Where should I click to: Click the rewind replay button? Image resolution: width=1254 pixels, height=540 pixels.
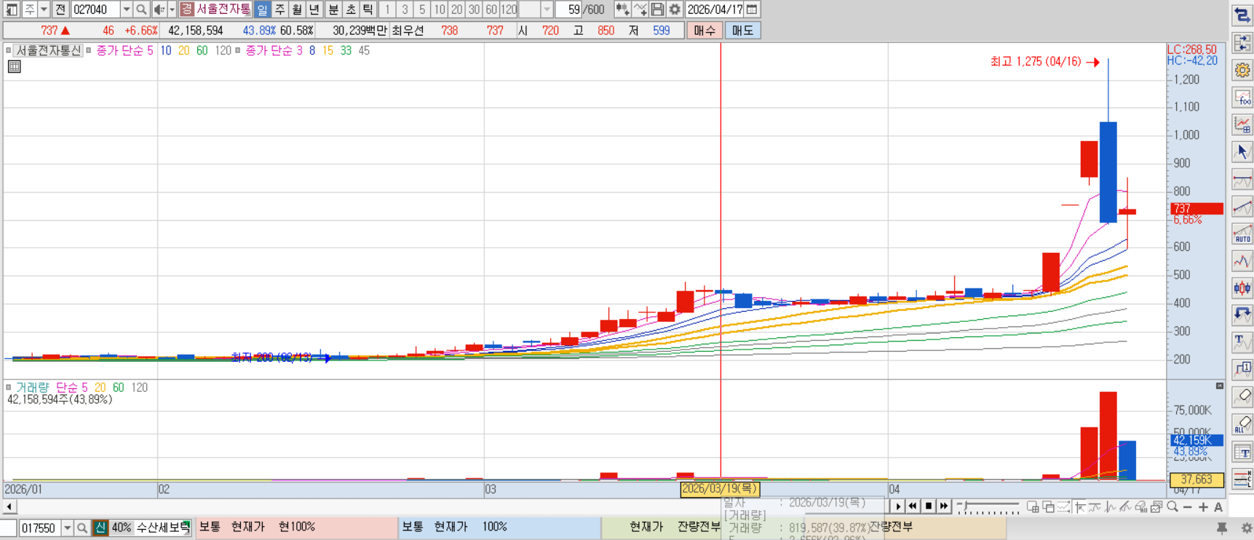tap(913, 507)
